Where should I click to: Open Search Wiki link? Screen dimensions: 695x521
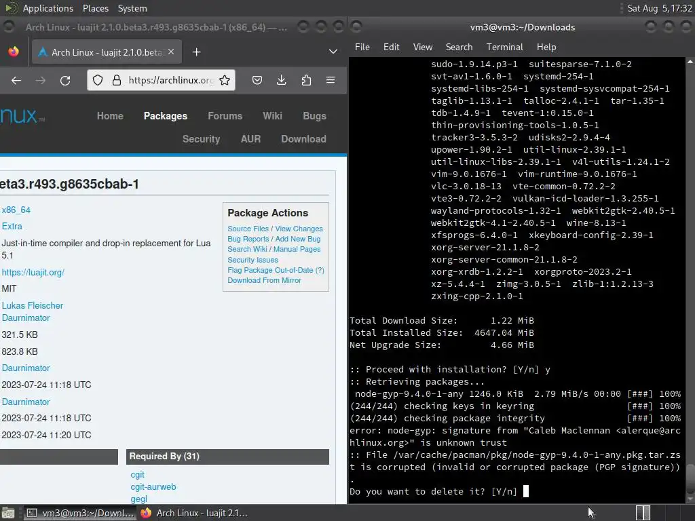[247, 249]
